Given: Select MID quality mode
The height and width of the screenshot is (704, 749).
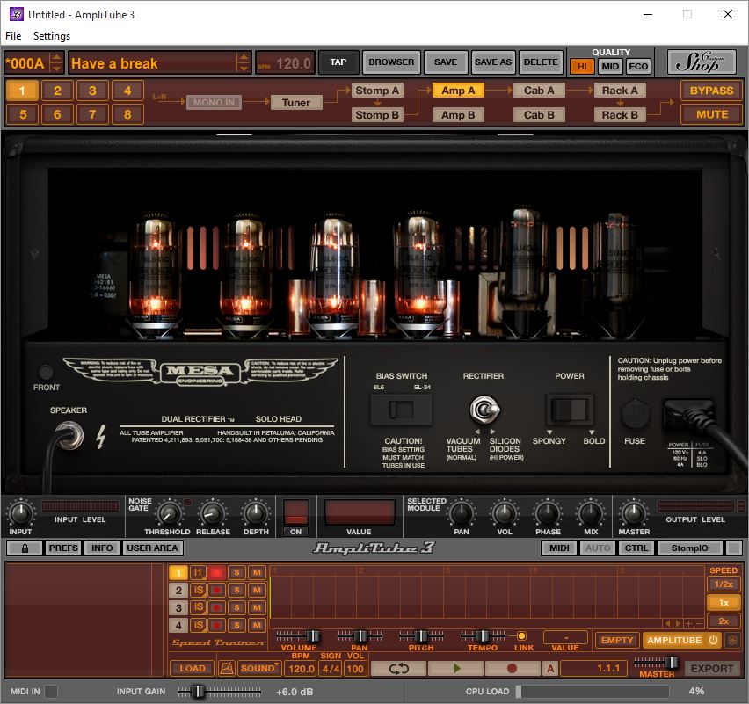Looking at the screenshot, I should [x=610, y=67].
